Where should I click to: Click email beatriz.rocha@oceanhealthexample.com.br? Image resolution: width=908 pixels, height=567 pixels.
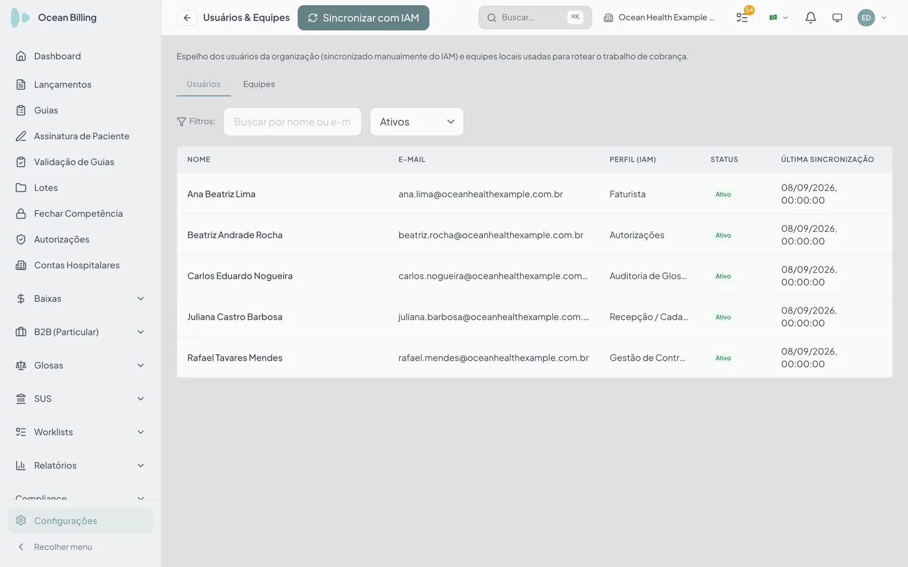coord(491,235)
